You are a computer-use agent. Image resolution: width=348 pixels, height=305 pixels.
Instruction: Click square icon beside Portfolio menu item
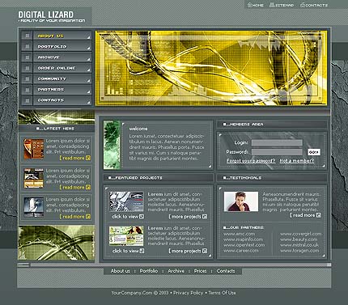tap(27, 46)
